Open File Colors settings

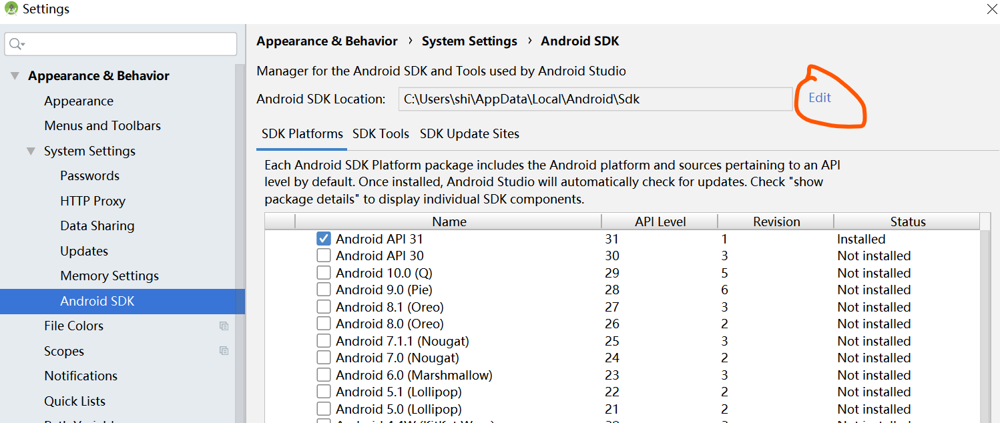coord(73,326)
